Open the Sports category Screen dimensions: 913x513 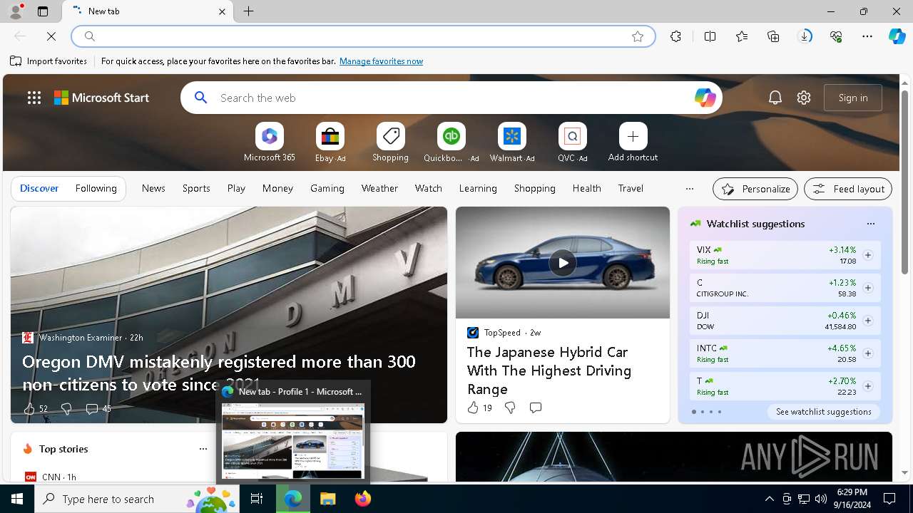click(x=196, y=188)
